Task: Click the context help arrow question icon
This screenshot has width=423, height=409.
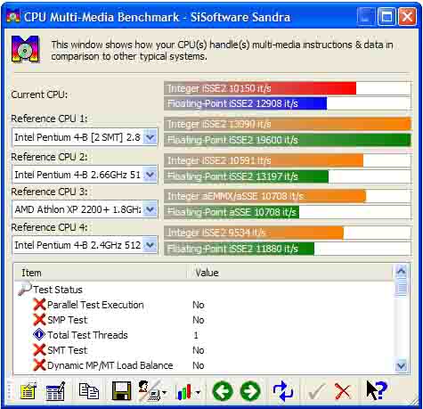Action: [376, 390]
